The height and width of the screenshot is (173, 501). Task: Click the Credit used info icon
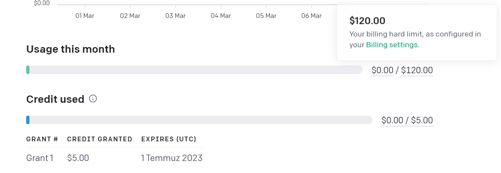pyautogui.click(x=92, y=99)
